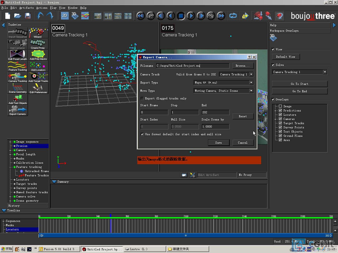338x253 pixels.
Task: Open the graph view toolbar icon
Action: click(85, 16)
